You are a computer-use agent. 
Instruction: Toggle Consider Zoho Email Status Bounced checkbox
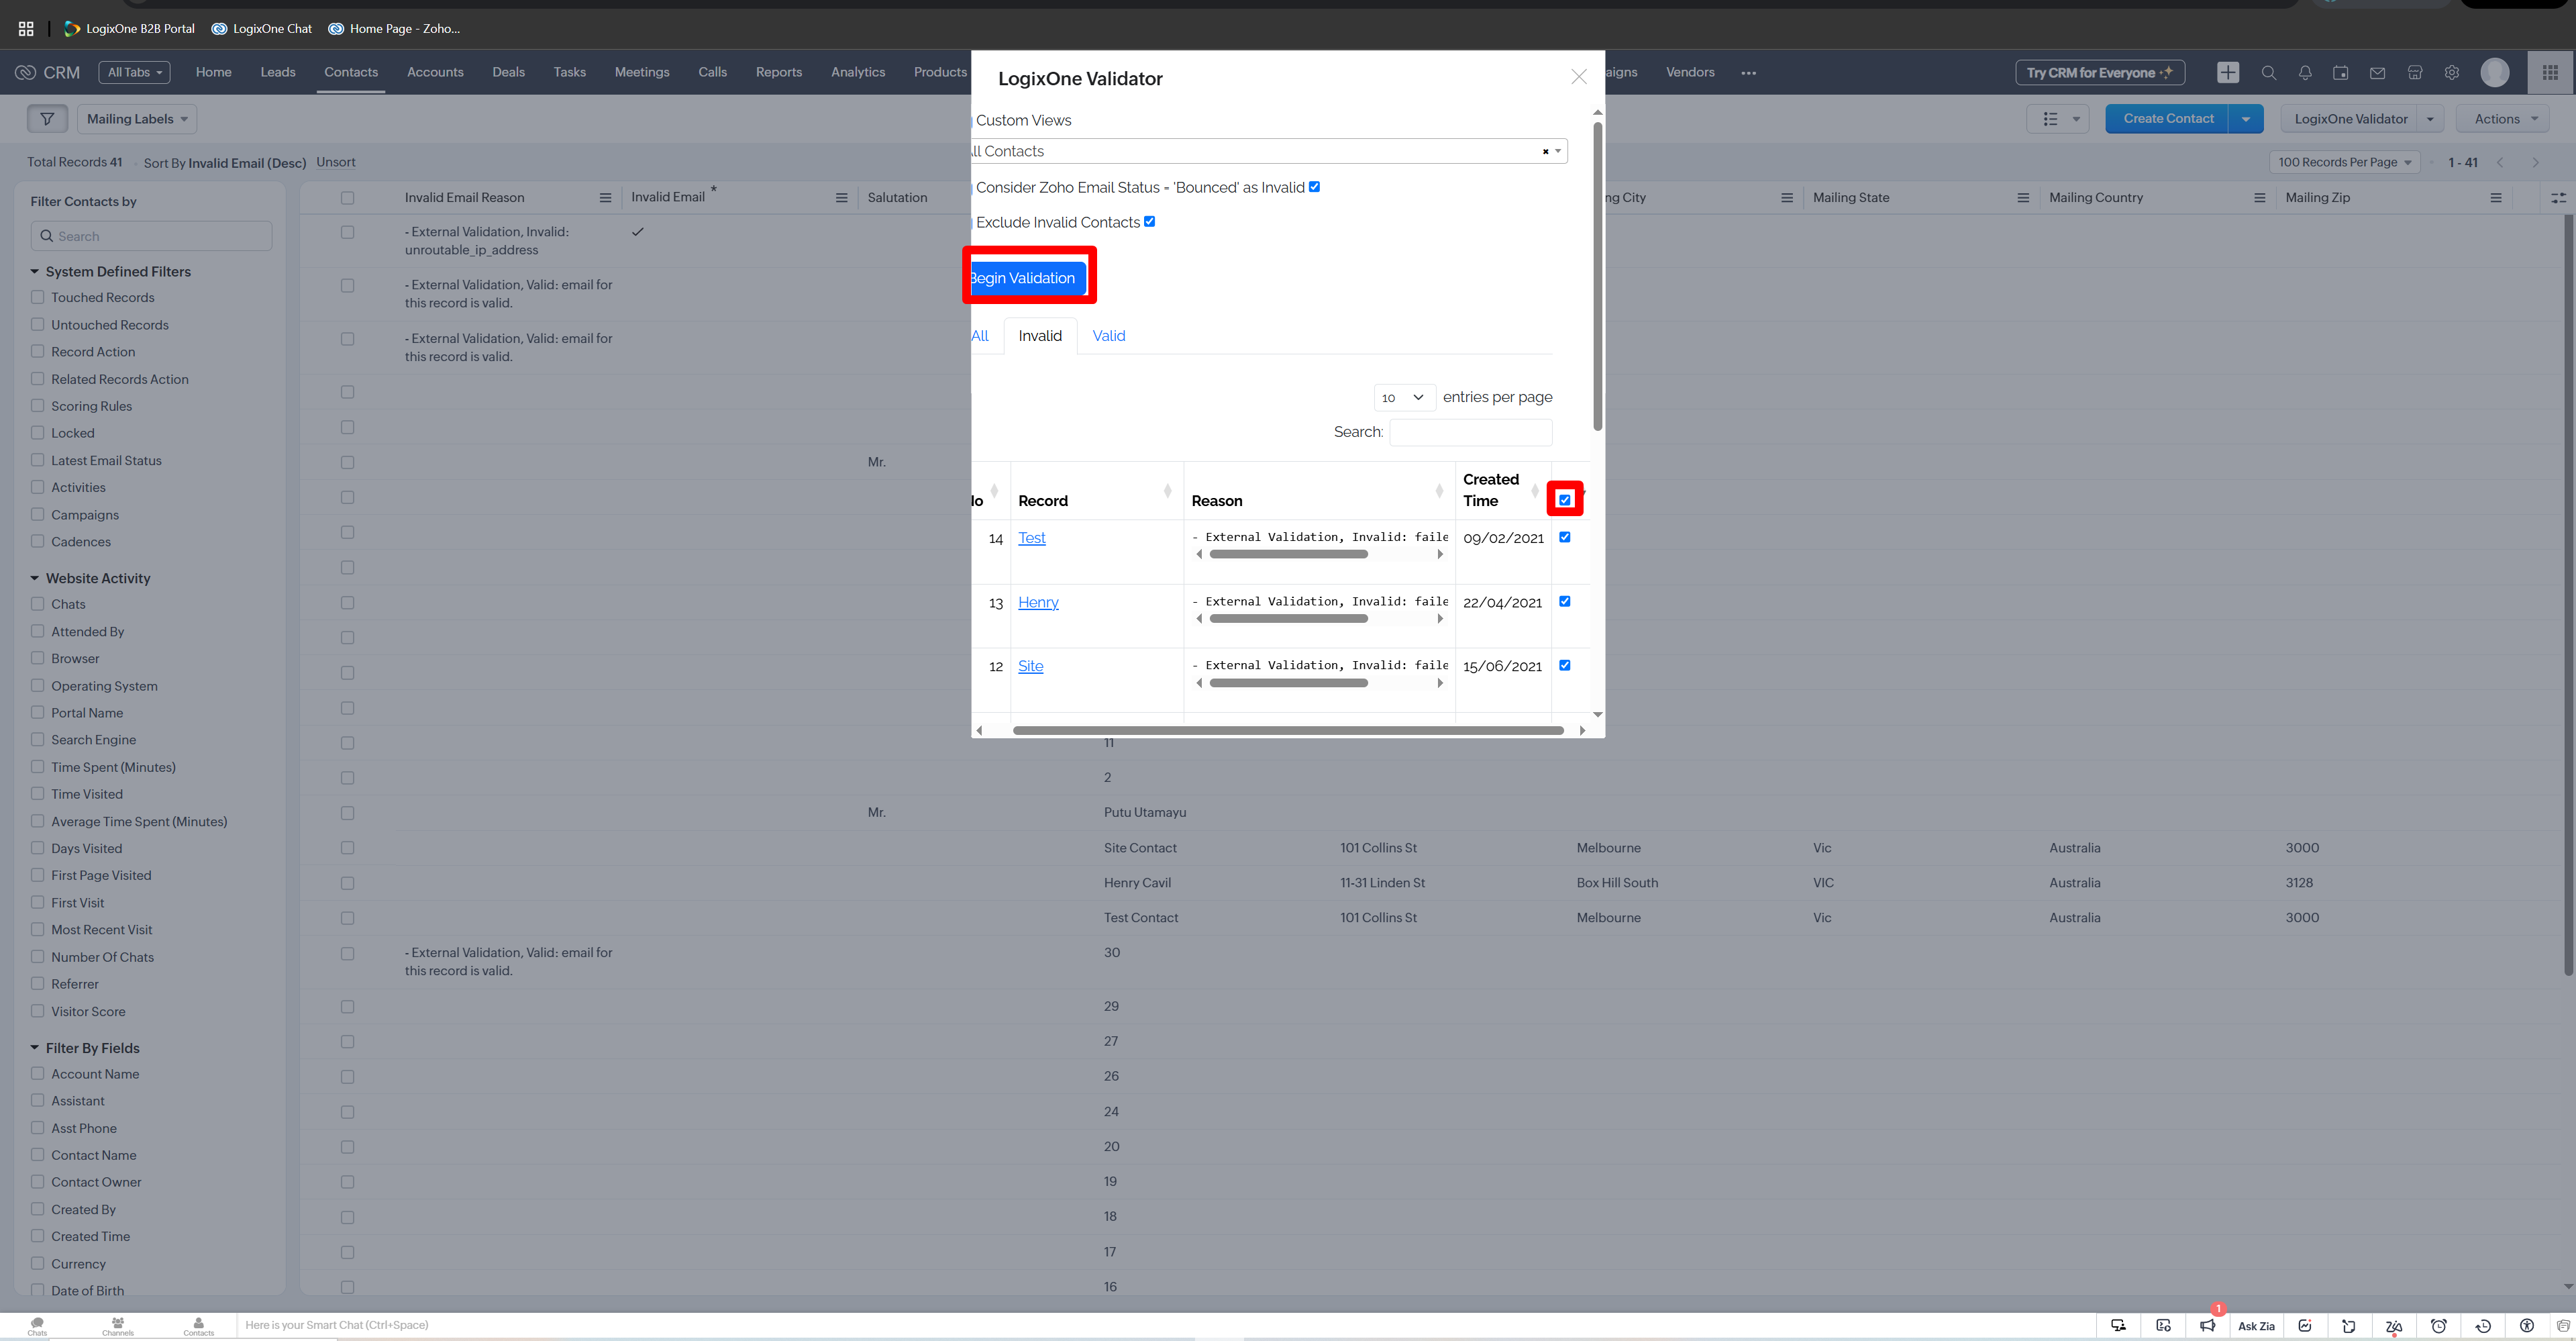(1314, 186)
